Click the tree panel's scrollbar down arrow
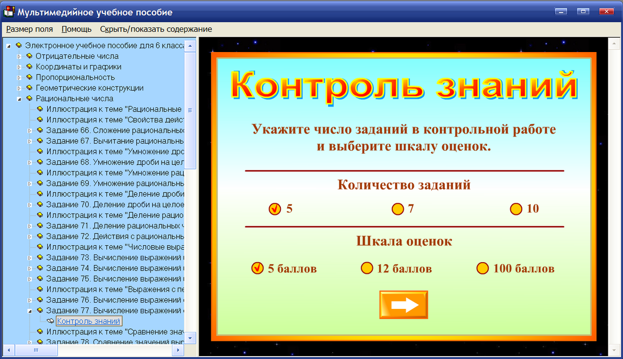Screen dimensions: 623x359 coord(190,338)
